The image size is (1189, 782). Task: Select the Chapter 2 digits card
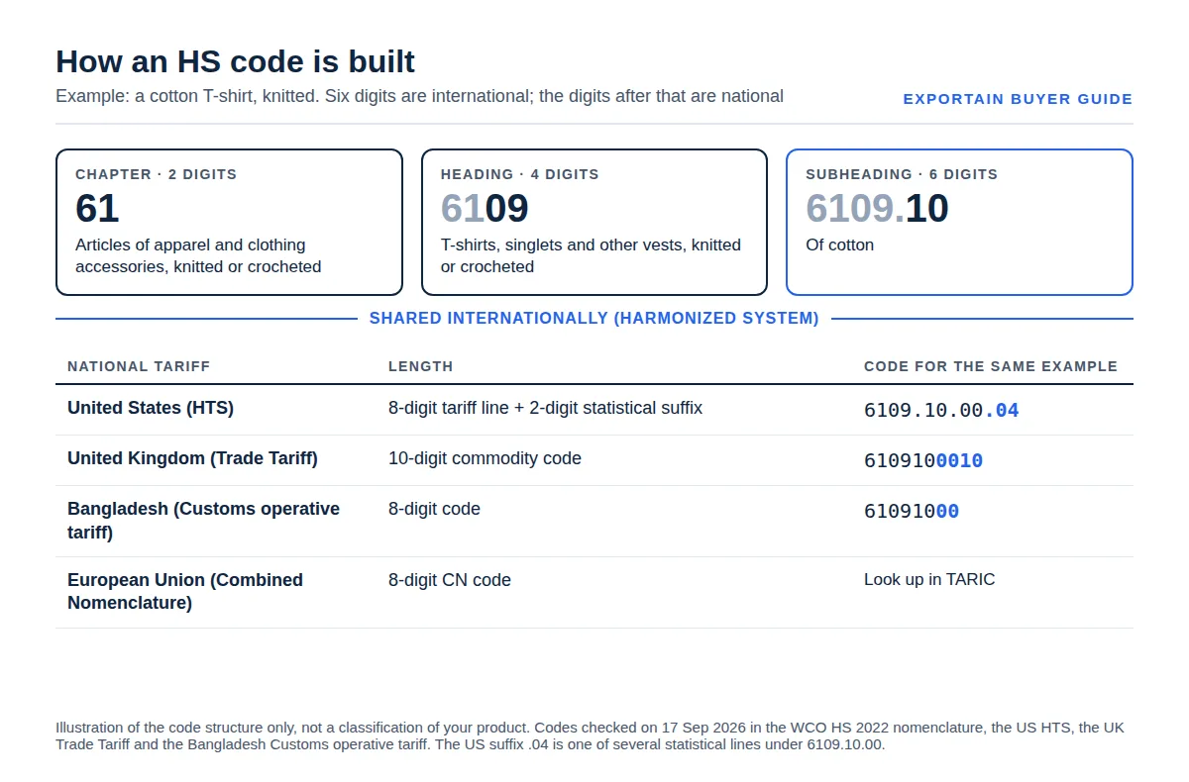coord(229,222)
